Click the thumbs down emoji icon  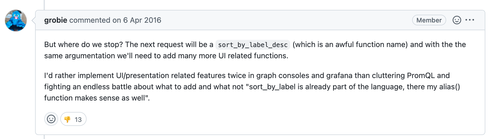(67, 119)
